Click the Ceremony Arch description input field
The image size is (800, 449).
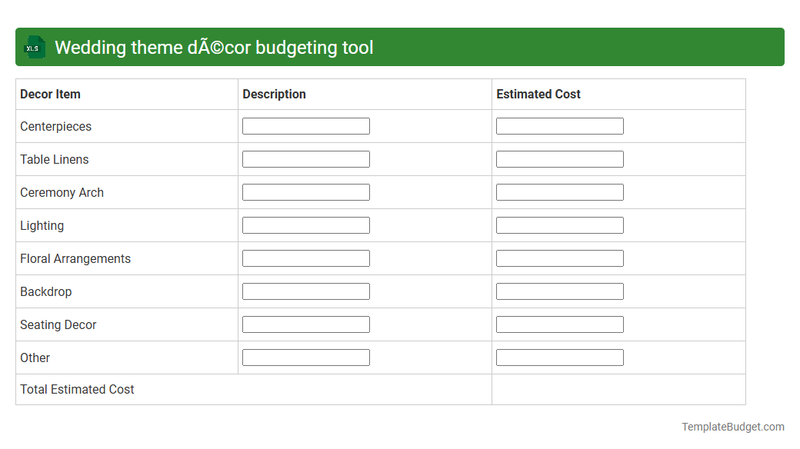pos(305,191)
